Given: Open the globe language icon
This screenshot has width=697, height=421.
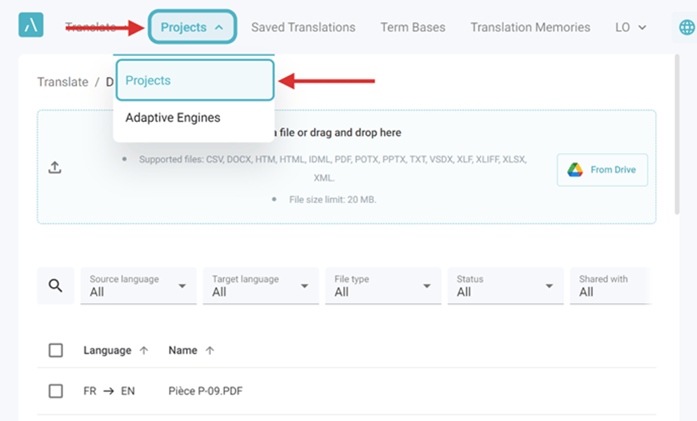Looking at the screenshot, I should [687, 28].
